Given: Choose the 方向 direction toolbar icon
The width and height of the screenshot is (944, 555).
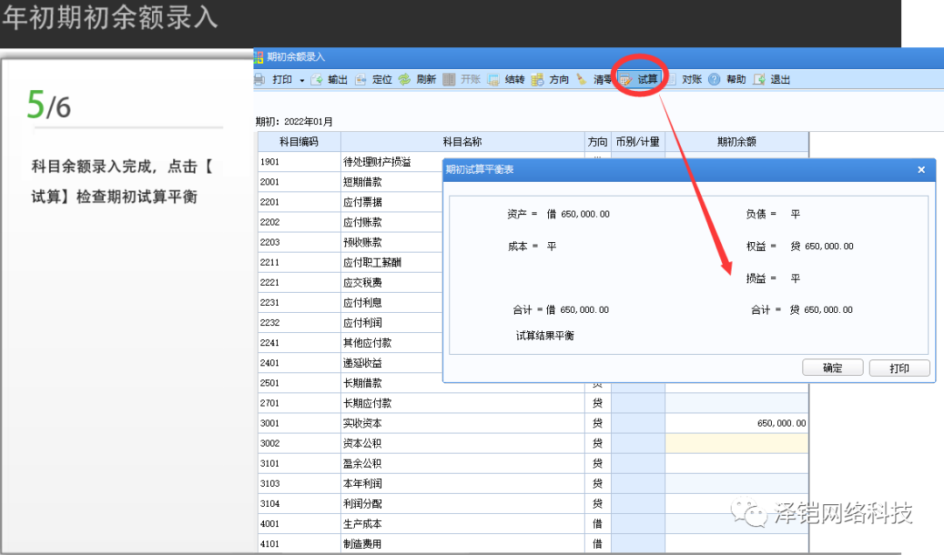Looking at the screenshot, I should point(538,80).
